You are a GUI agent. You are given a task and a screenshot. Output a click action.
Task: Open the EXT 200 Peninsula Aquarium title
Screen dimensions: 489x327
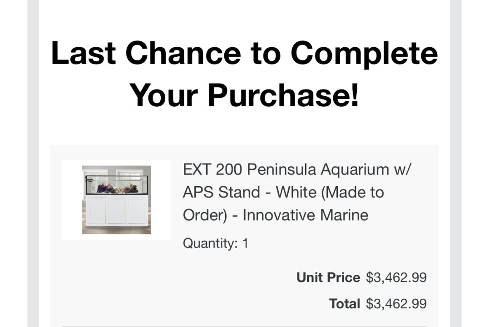tap(297, 192)
